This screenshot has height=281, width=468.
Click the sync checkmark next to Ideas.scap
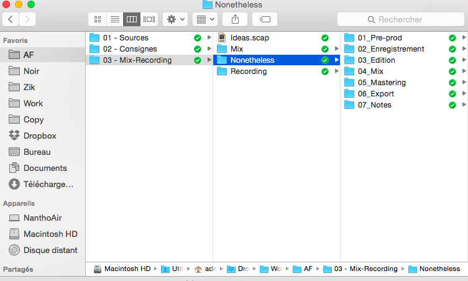point(325,38)
